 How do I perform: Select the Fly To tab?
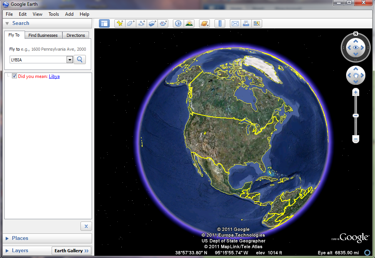pos(14,35)
